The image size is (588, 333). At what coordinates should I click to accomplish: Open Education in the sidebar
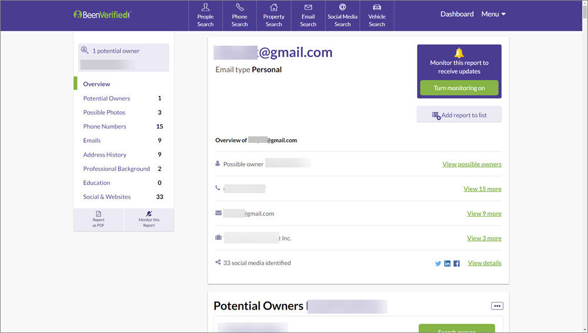click(x=97, y=183)
